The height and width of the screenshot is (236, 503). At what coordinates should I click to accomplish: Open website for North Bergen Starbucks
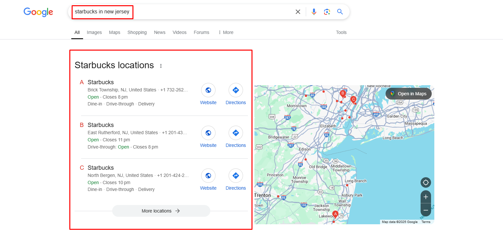[208, 180]
